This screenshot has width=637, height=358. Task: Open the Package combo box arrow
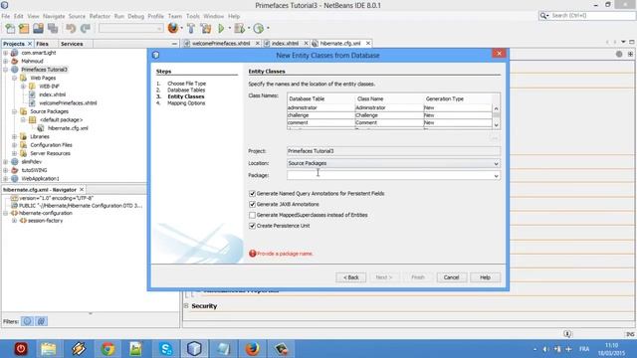point(496,176)
